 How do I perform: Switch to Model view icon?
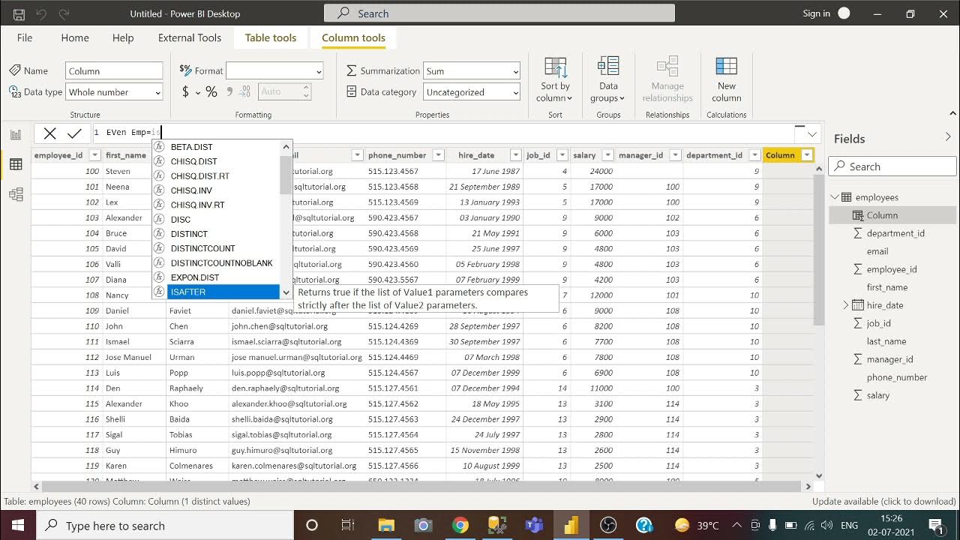[x=16, y=194]
